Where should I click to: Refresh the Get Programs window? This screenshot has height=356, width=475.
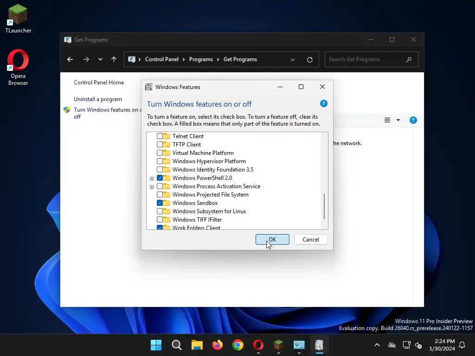click(309, 60)
